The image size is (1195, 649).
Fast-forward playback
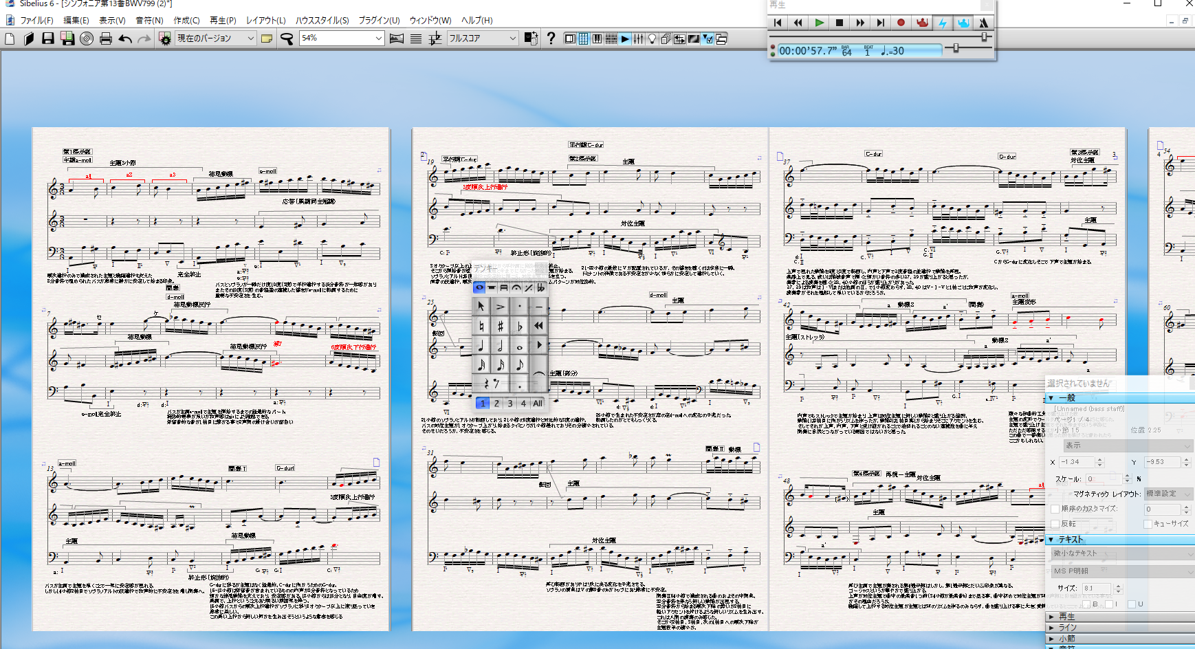860,23
